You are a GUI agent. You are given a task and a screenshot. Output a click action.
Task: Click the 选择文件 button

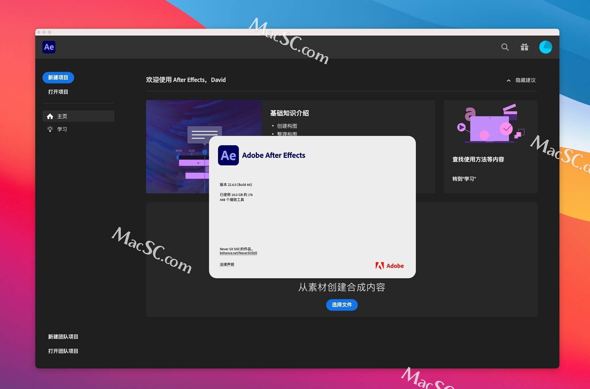coord(342,305)
